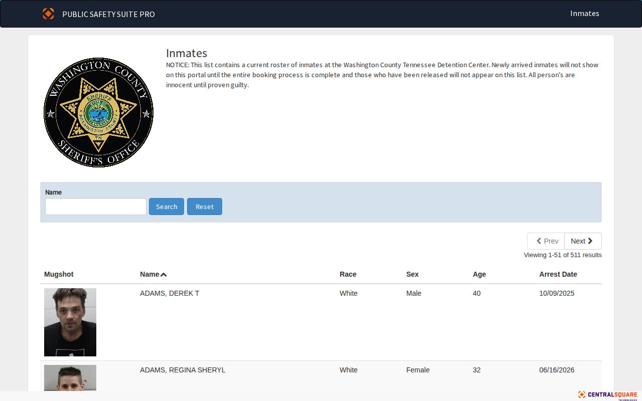Sort table by Arrest Date header
Screen dimensions: 642x401
(558, 274)
